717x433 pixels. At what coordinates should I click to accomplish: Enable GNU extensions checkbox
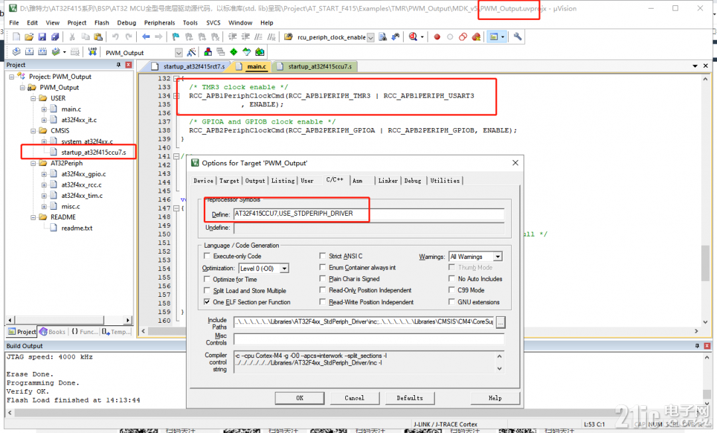452,302
